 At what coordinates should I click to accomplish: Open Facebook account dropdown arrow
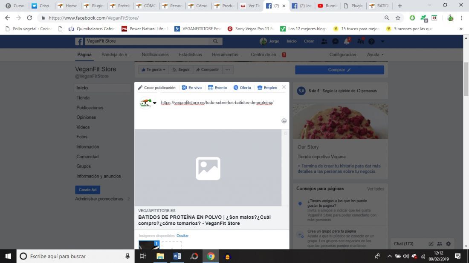(382, 42)
